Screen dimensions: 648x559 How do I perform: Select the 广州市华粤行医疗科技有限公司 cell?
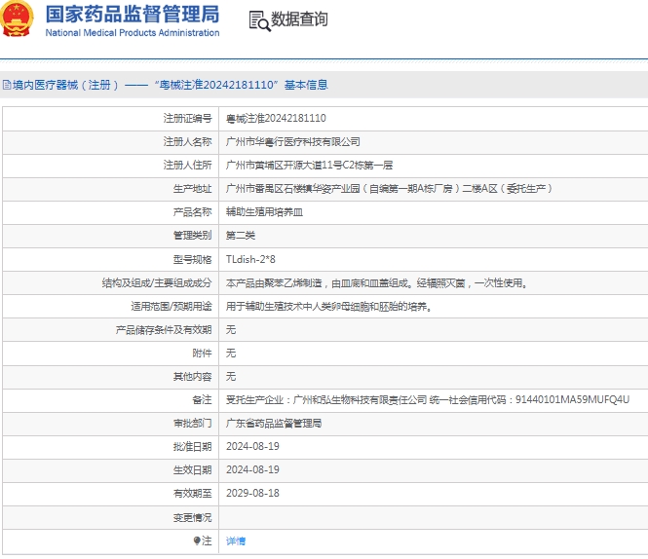pyautogui.click(x=292, y=142)
